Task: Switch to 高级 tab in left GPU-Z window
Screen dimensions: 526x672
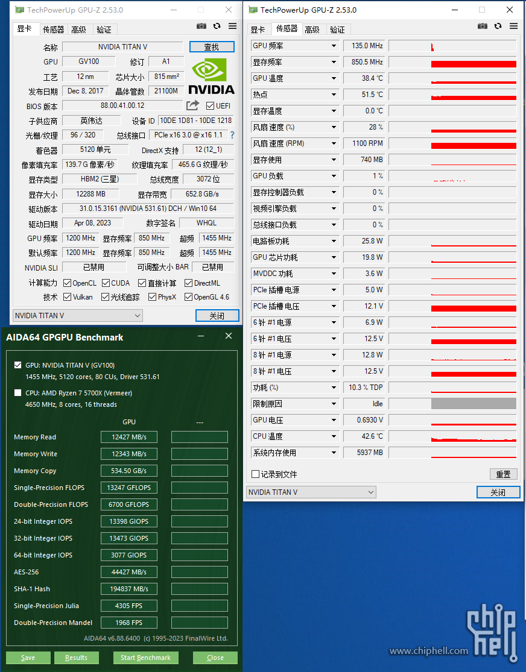Action: pyautogui.click(x=79, y=29)
